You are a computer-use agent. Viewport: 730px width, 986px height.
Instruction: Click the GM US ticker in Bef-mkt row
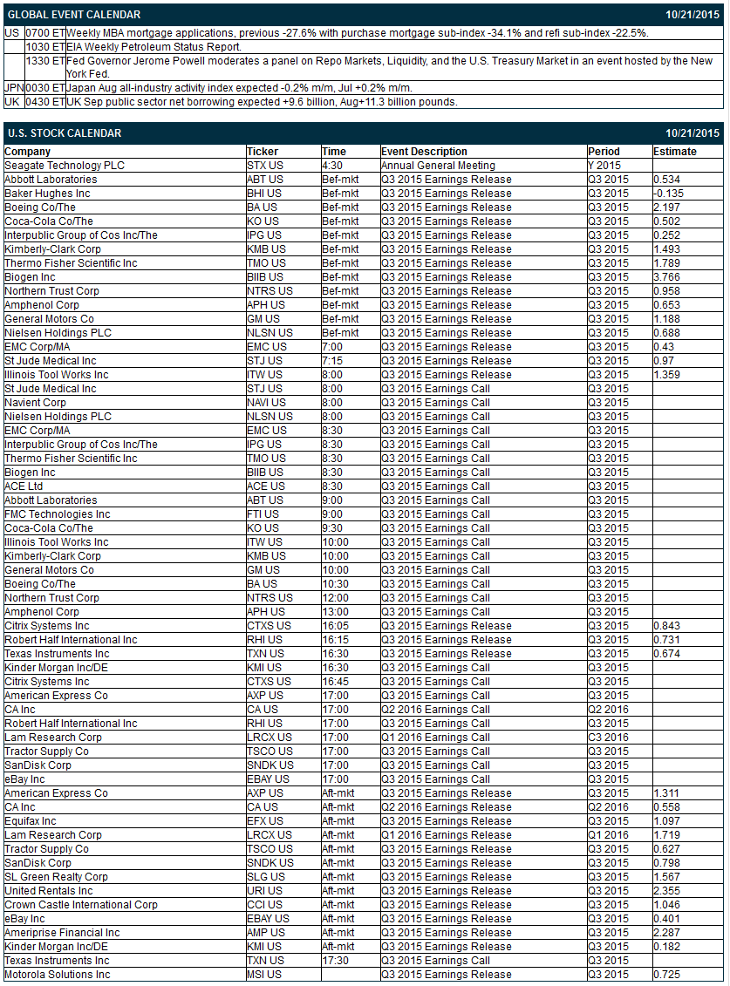click(263, 319)
